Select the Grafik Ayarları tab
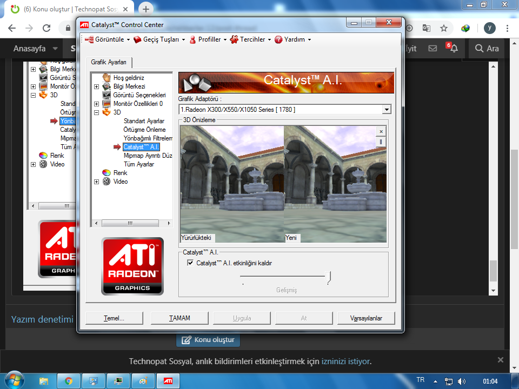The width and height of the screenshot is (519, 389). (x=109, y=62)
